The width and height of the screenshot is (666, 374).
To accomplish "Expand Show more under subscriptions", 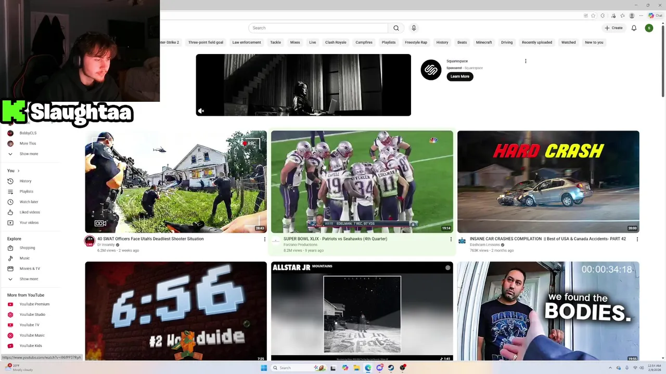I will coord(29,154).
